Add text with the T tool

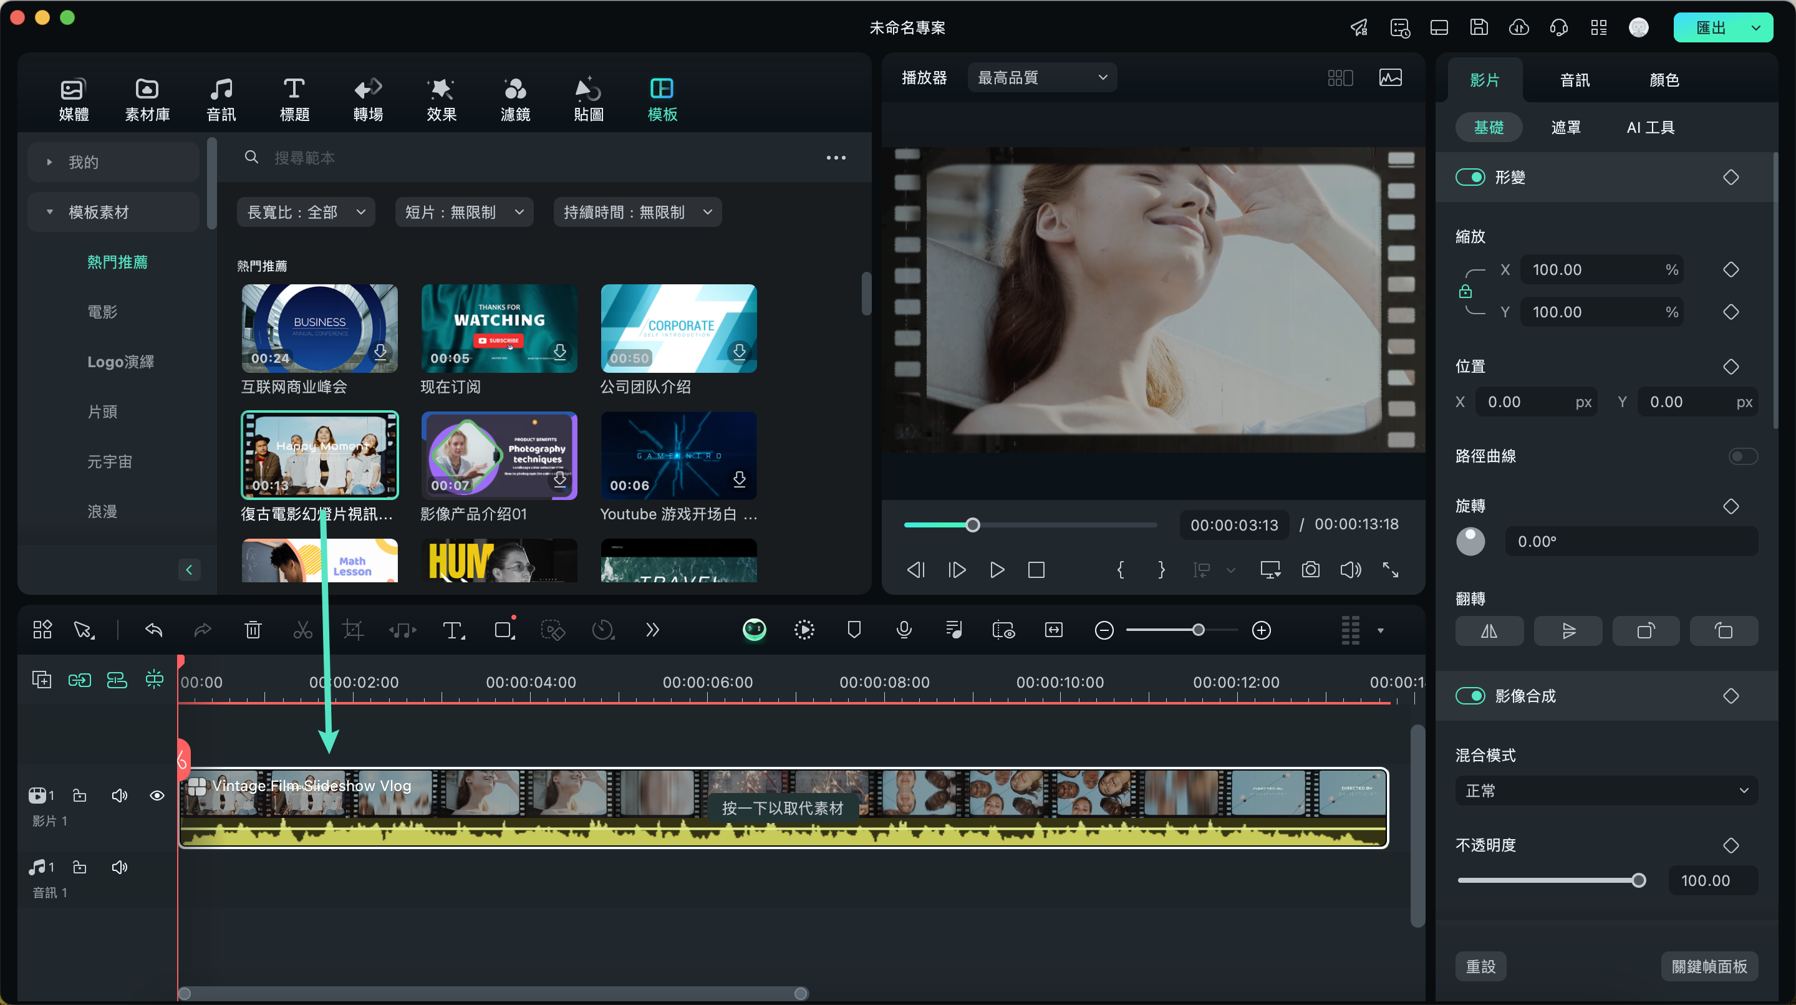[x=454, y=630]
